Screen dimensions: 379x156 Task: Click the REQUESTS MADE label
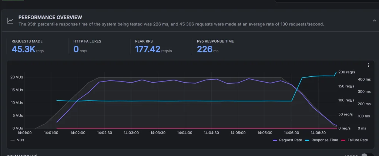[x=27, y=41]
